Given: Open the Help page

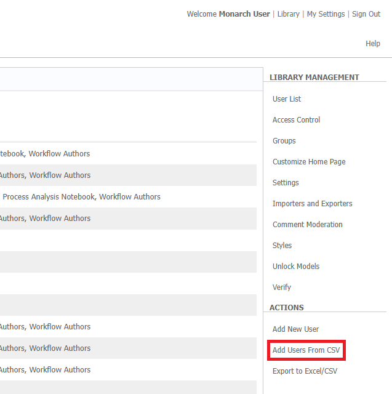Looking at the screenshot, I should coord(372,44).
